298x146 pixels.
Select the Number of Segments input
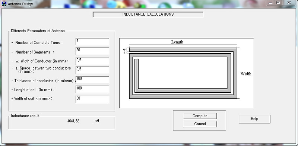[92, 51]
